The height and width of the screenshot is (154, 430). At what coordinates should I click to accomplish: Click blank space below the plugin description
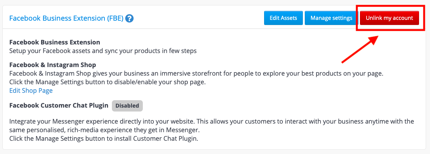(214, 146)
